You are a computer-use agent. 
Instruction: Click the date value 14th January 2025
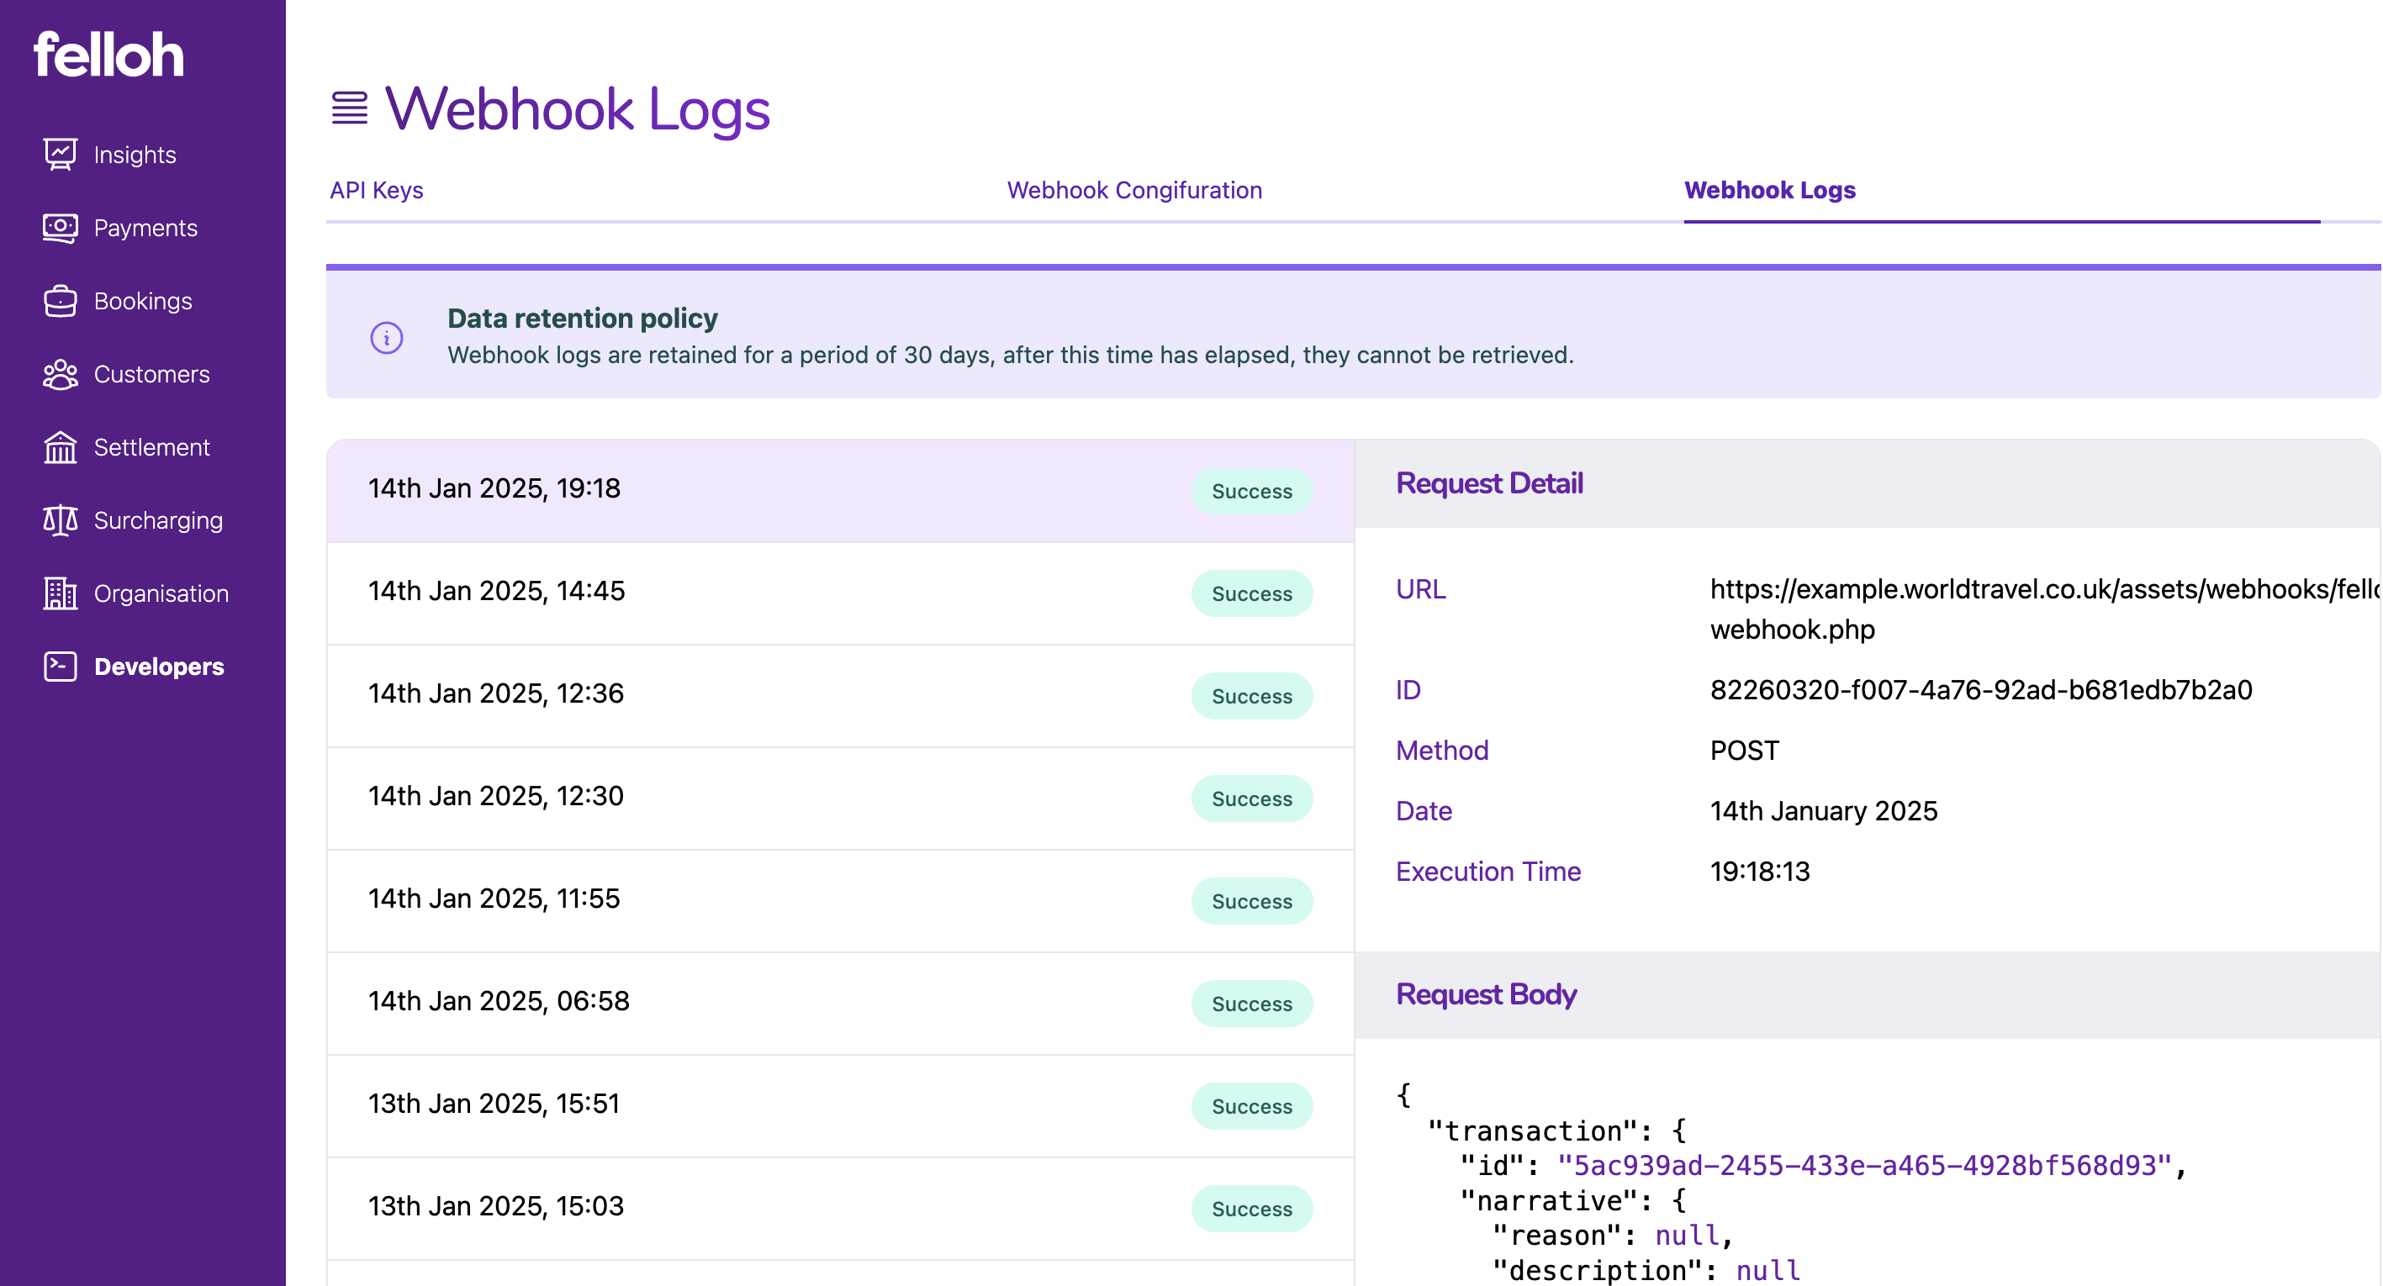click(1823, 811)
